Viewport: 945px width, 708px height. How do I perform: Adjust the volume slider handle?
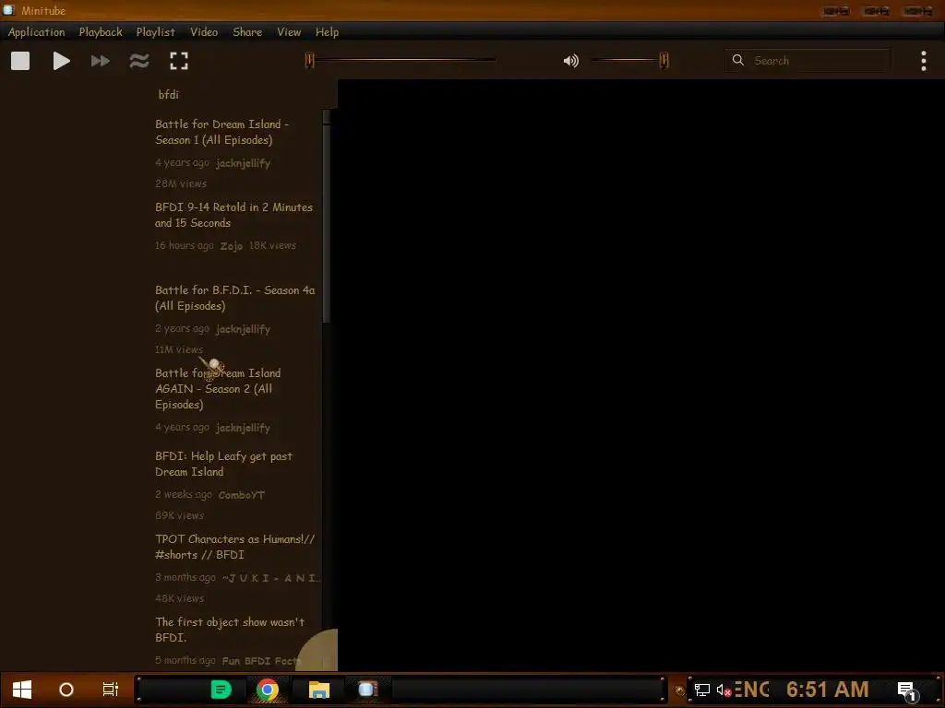pos(664,60)
